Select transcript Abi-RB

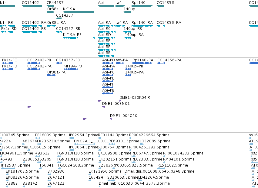106,56
